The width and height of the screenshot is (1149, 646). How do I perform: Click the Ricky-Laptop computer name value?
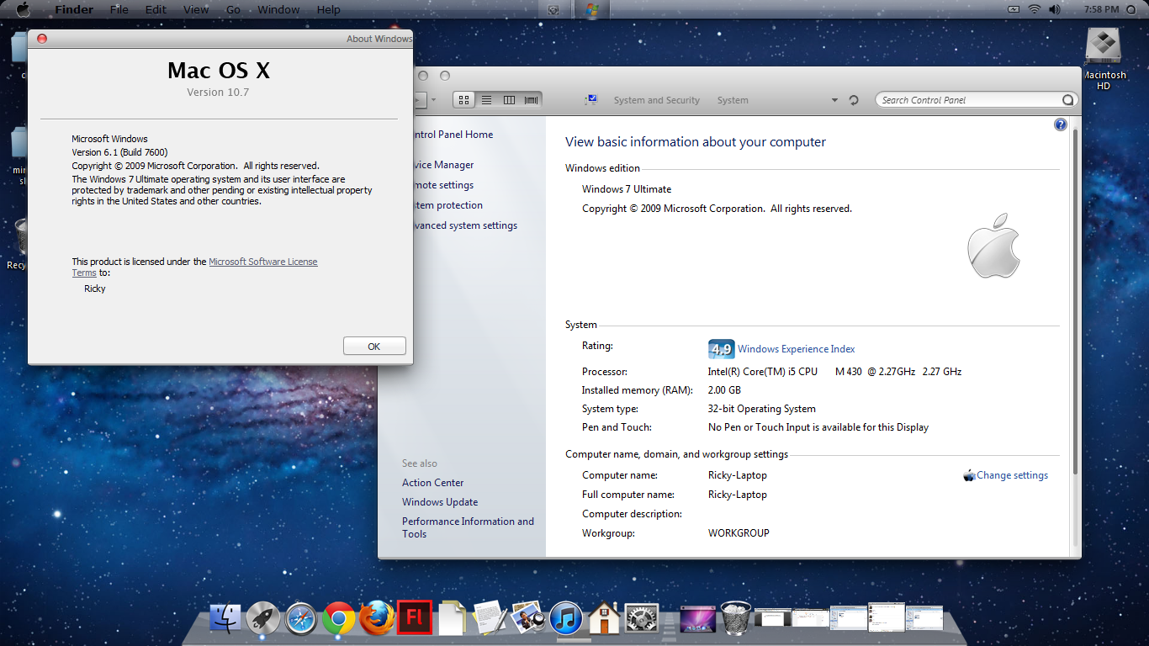point(738,475)
